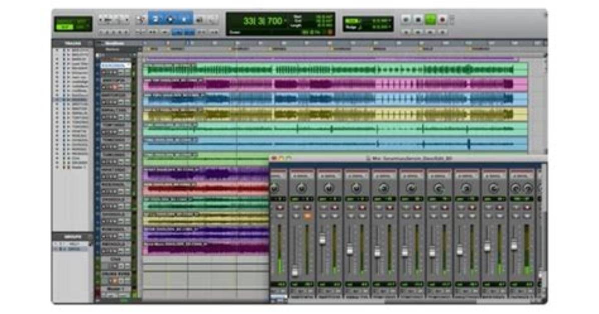Record-enable the fifth mixer channel strip
This screenshot has width=599, height=314.
[390, 207]
